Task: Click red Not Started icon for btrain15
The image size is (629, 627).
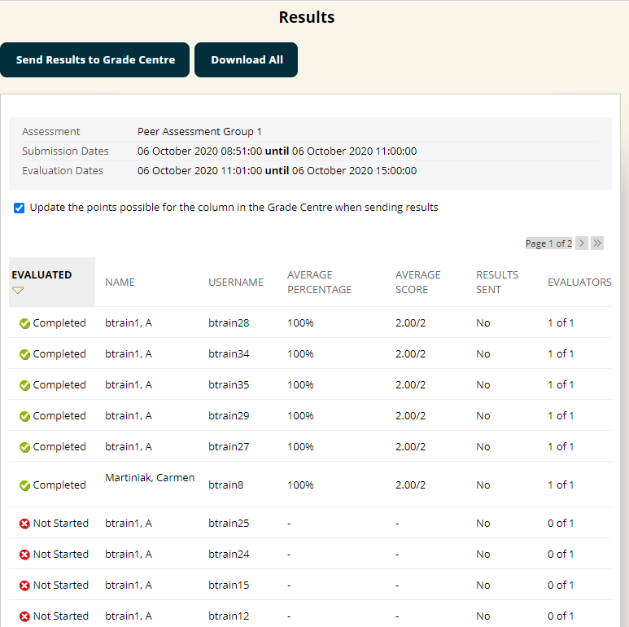Action: [x=24, y=585]
